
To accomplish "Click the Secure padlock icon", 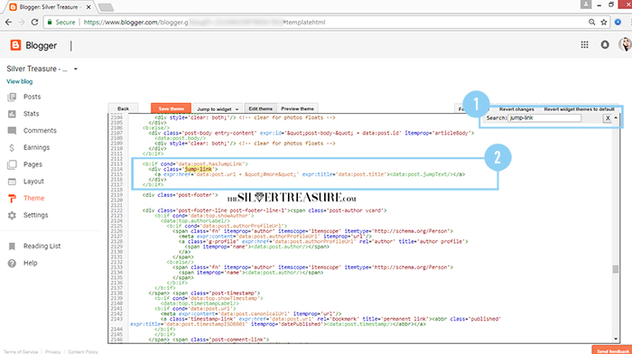I will (50, 23).
